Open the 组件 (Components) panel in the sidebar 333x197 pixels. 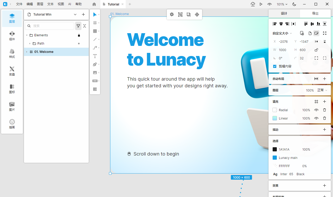pyautogui.click(x=12, y=36)
